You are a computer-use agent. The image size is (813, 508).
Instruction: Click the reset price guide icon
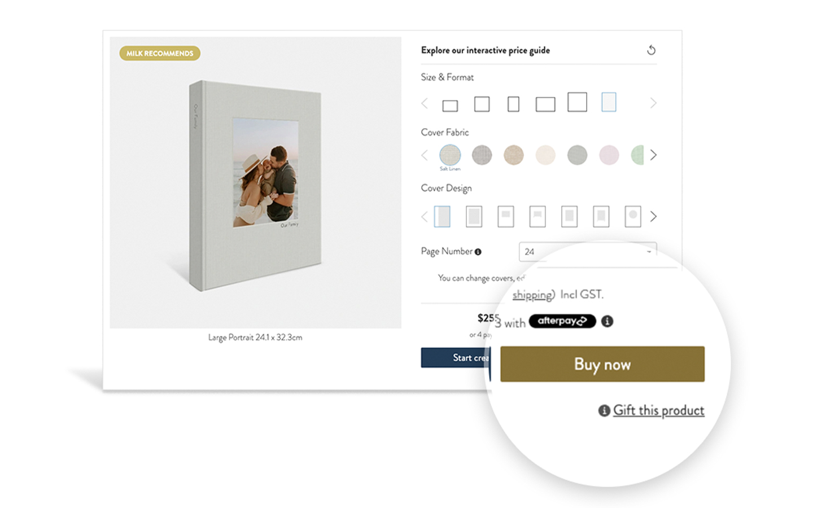[651, 50]
